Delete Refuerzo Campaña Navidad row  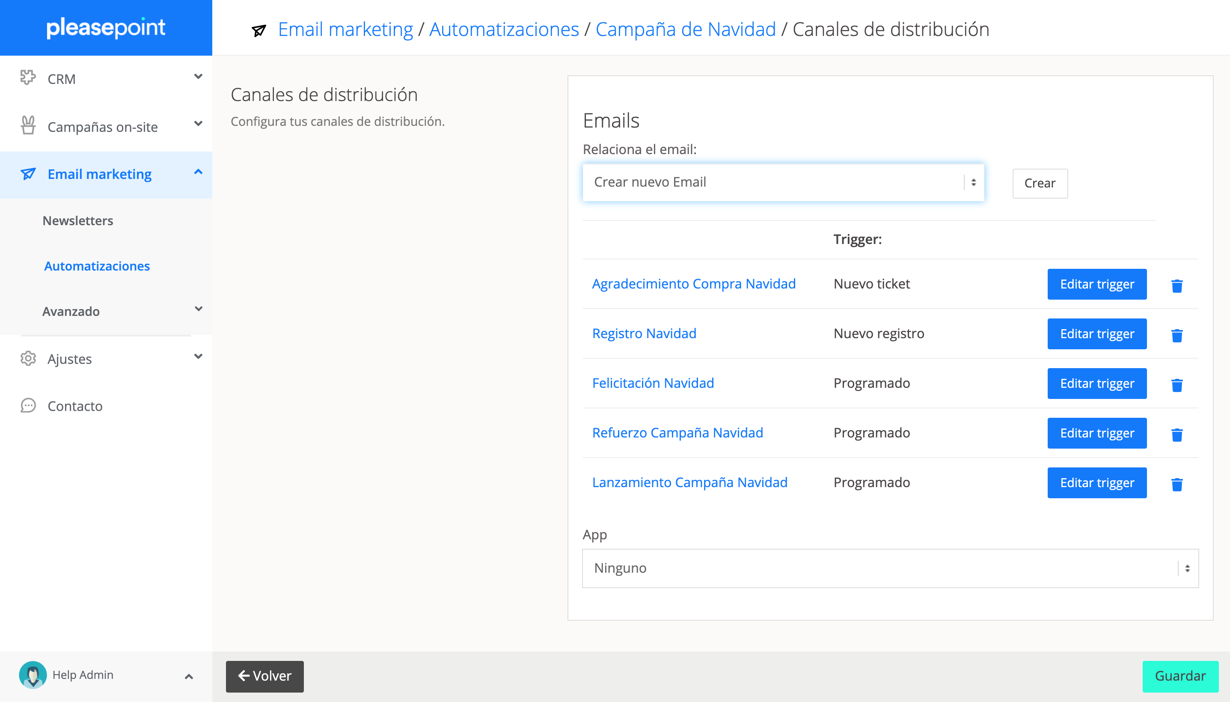[1177, 434]
